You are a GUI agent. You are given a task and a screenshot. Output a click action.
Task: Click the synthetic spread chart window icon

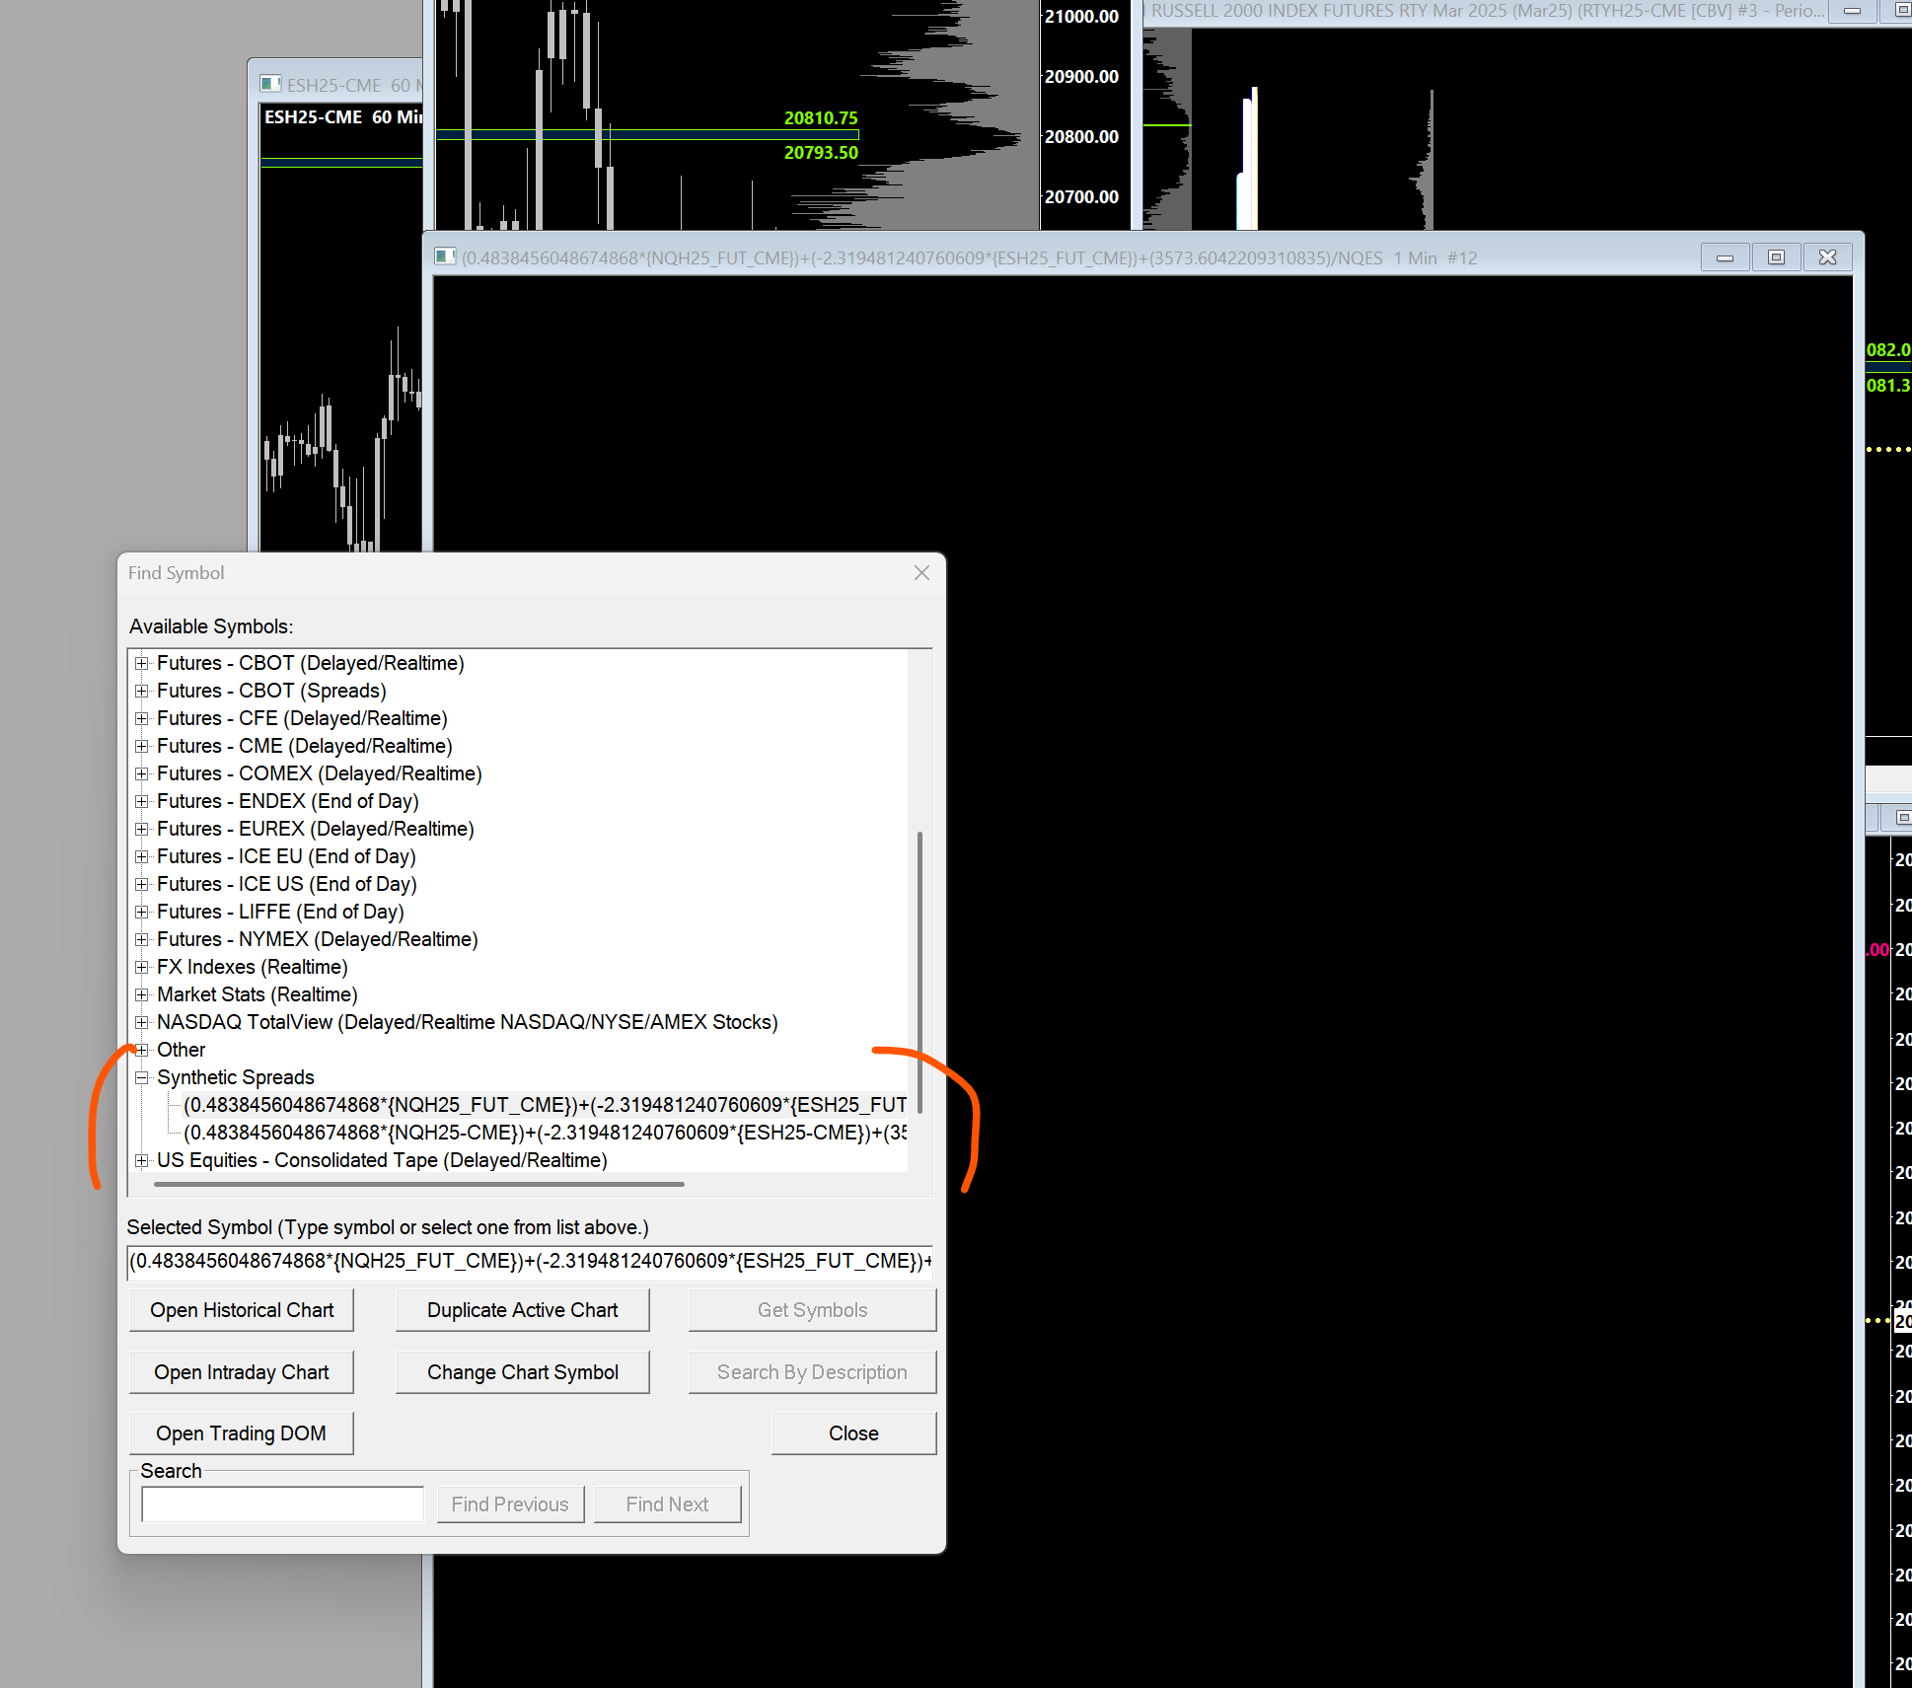point(446,257)
